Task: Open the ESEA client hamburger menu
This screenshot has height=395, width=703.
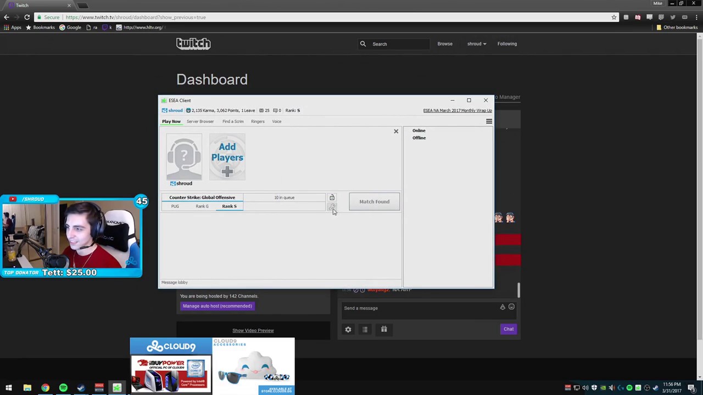Action: click(489, 121)
